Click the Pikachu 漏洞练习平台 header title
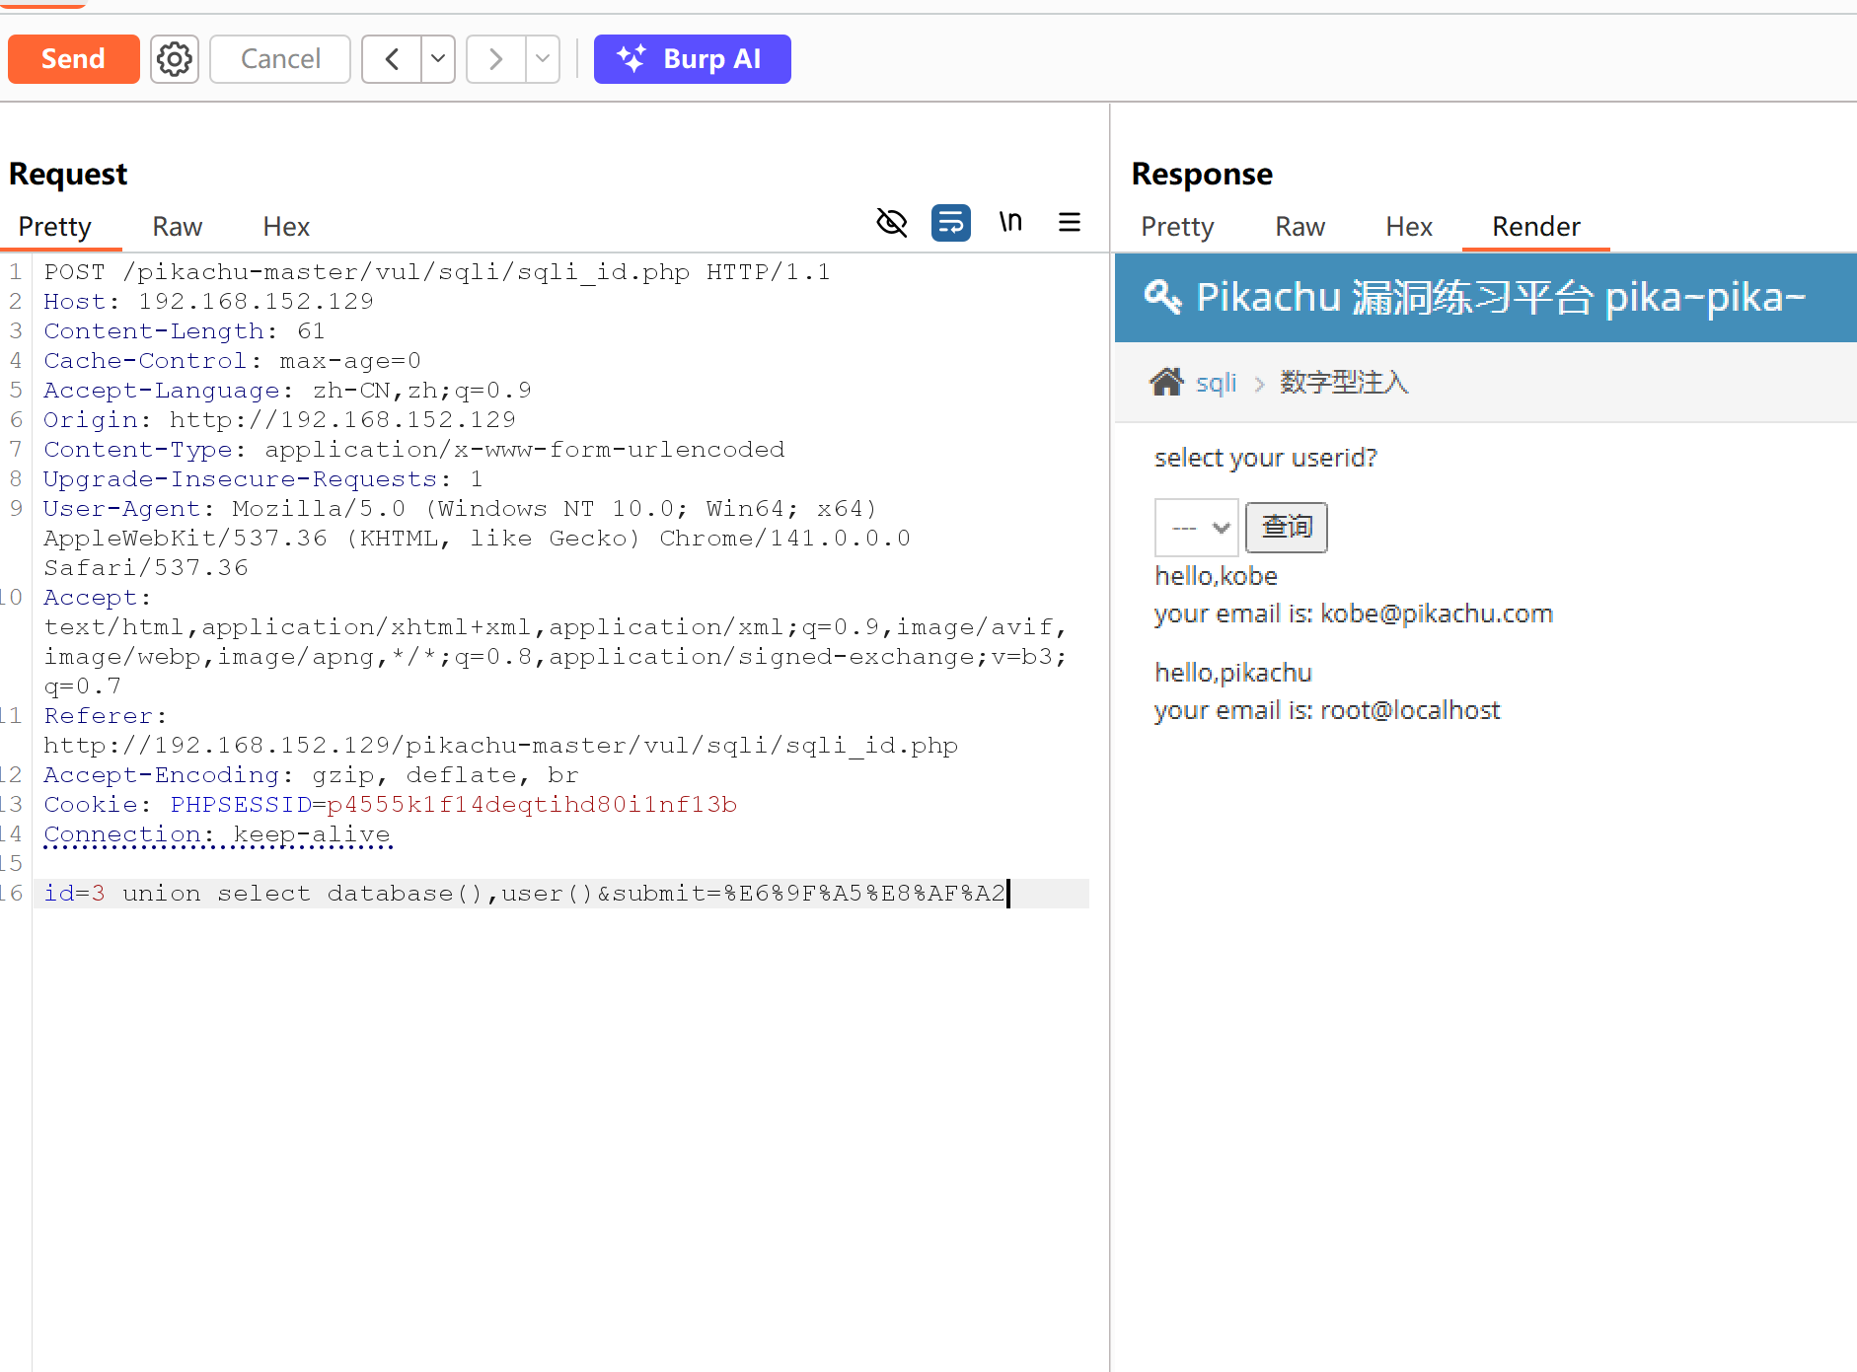This screenshot has height=1372, width=1857. [x=1501, y=297]
